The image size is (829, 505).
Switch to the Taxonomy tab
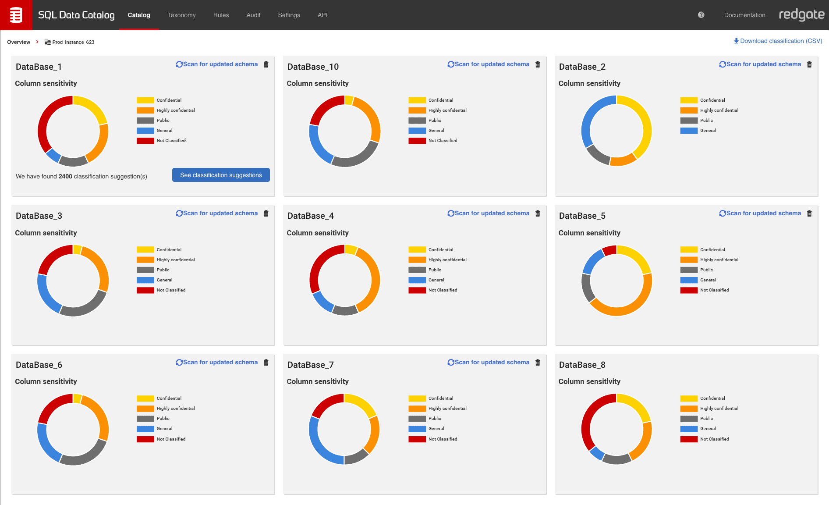point(181,14)
